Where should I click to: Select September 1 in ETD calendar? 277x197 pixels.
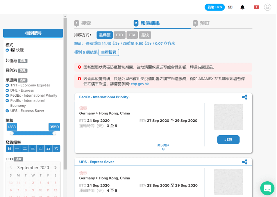pos(26,183)
